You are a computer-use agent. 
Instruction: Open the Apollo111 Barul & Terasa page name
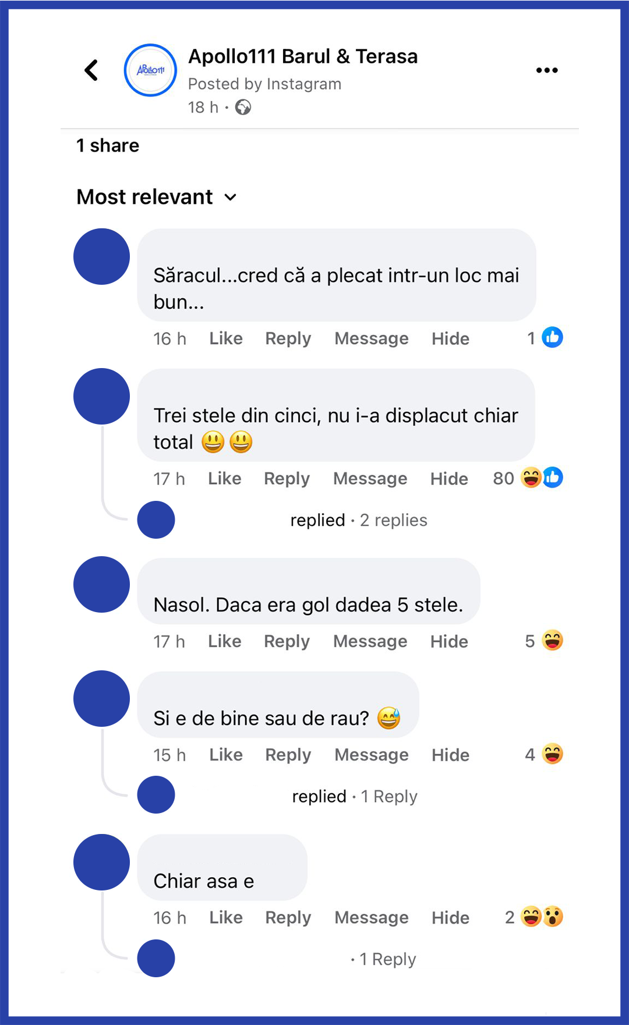(x=303, y=56)
